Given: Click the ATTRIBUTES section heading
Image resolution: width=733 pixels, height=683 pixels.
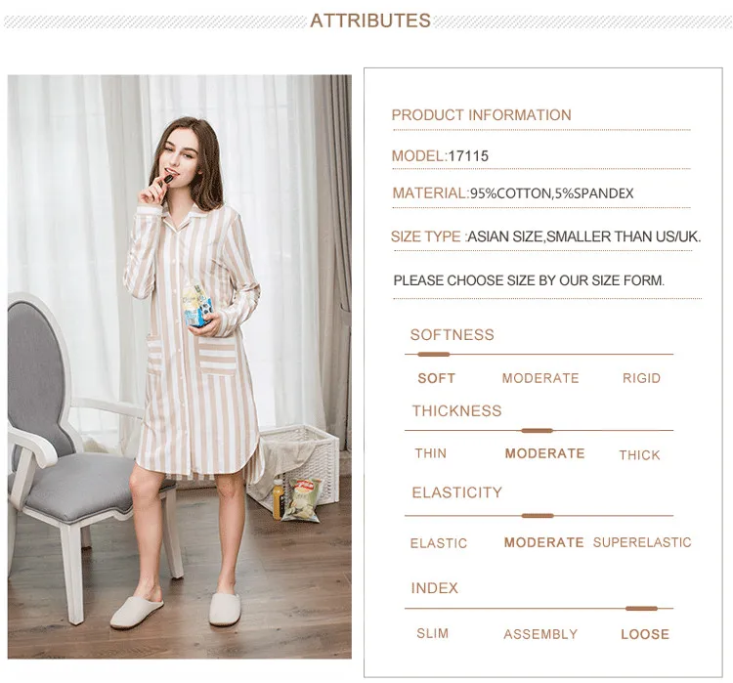Looking at the screenshot, I should click(370, 21).
